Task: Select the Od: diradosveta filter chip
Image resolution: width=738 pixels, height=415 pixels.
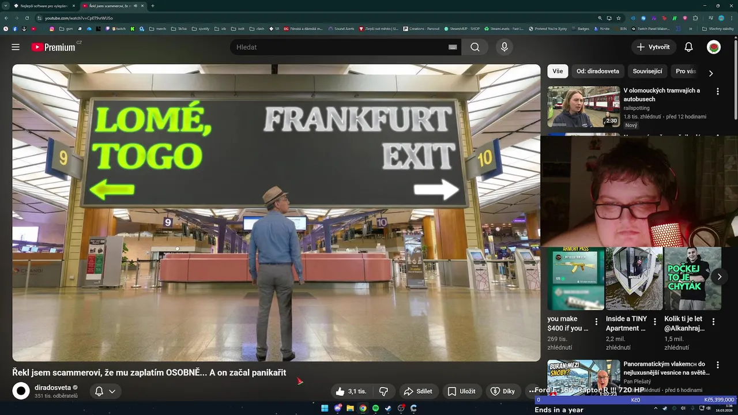Action: tap(598, 71)
